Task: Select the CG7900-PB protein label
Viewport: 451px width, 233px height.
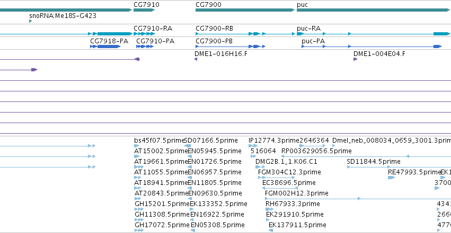Action: click(x=214, y=41)
